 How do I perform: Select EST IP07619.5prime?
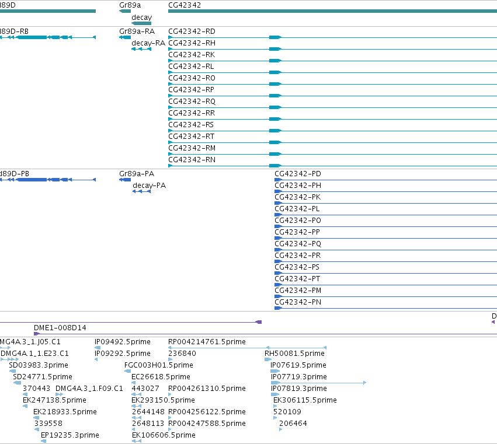pyautogui.click(x=298, y=365)
